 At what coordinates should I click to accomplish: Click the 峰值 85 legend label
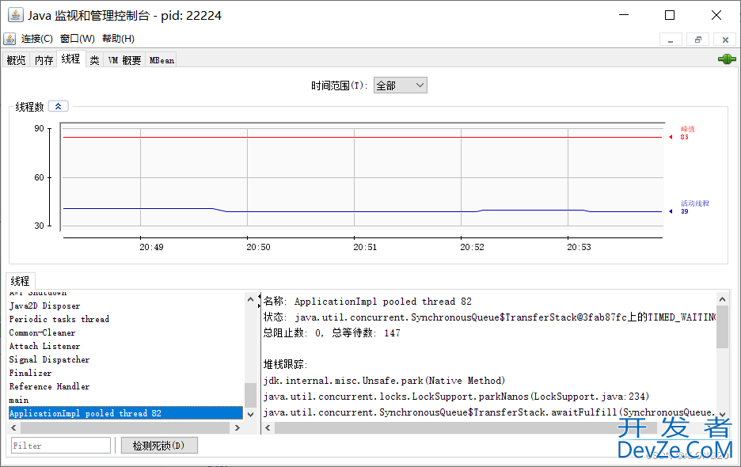688,133
